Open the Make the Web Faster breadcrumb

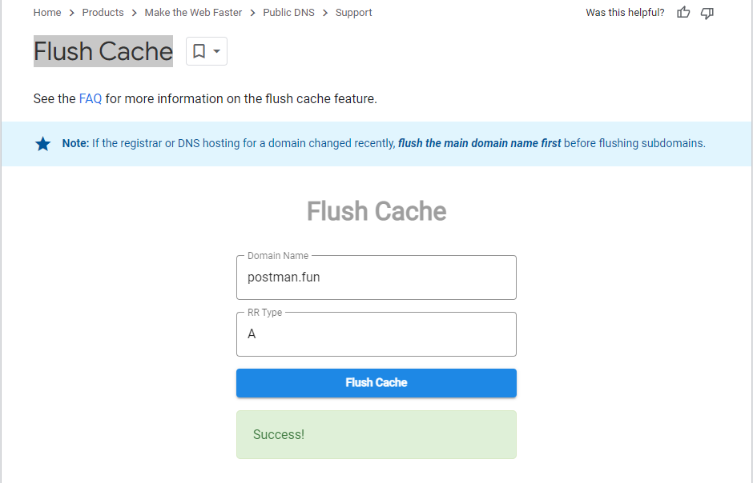tap(193, 13)
